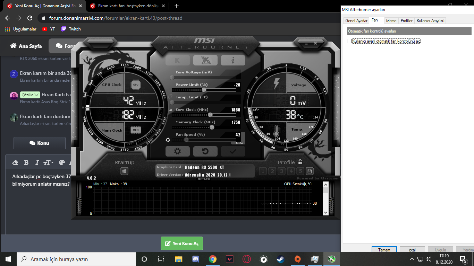This screenshot has height=266, width=474.
Task: Click the Fan Speed slider handle
Action: [186, 140]
